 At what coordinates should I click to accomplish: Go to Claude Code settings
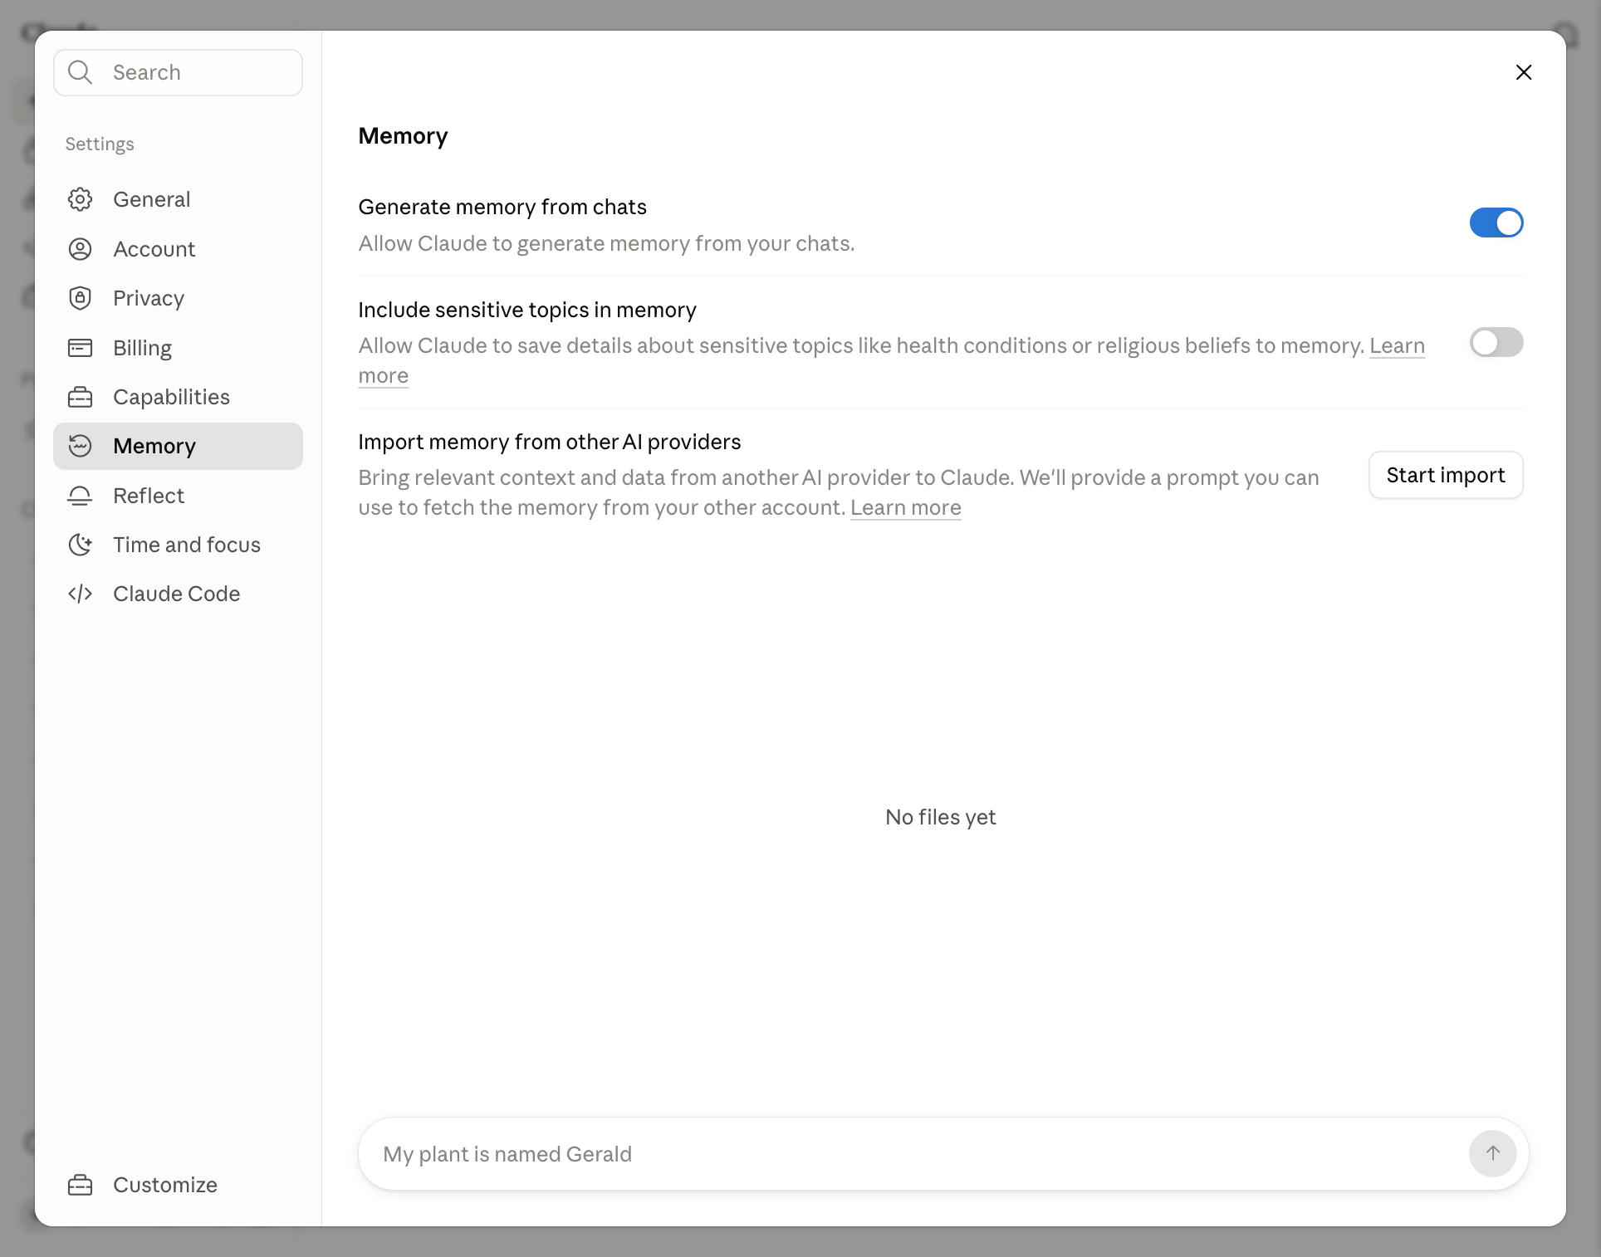tap(178, 594)
